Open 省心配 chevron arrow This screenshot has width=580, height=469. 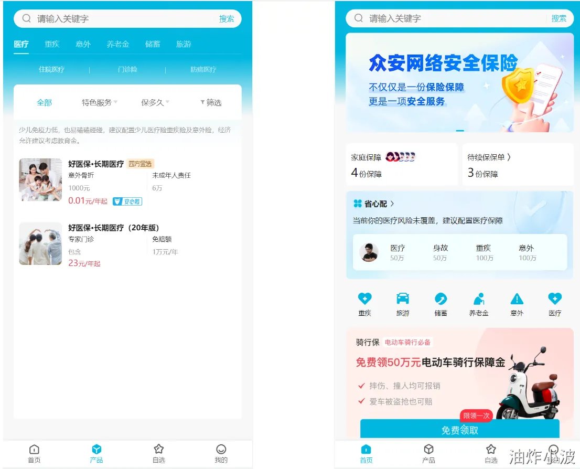click(x=392, y=204)
